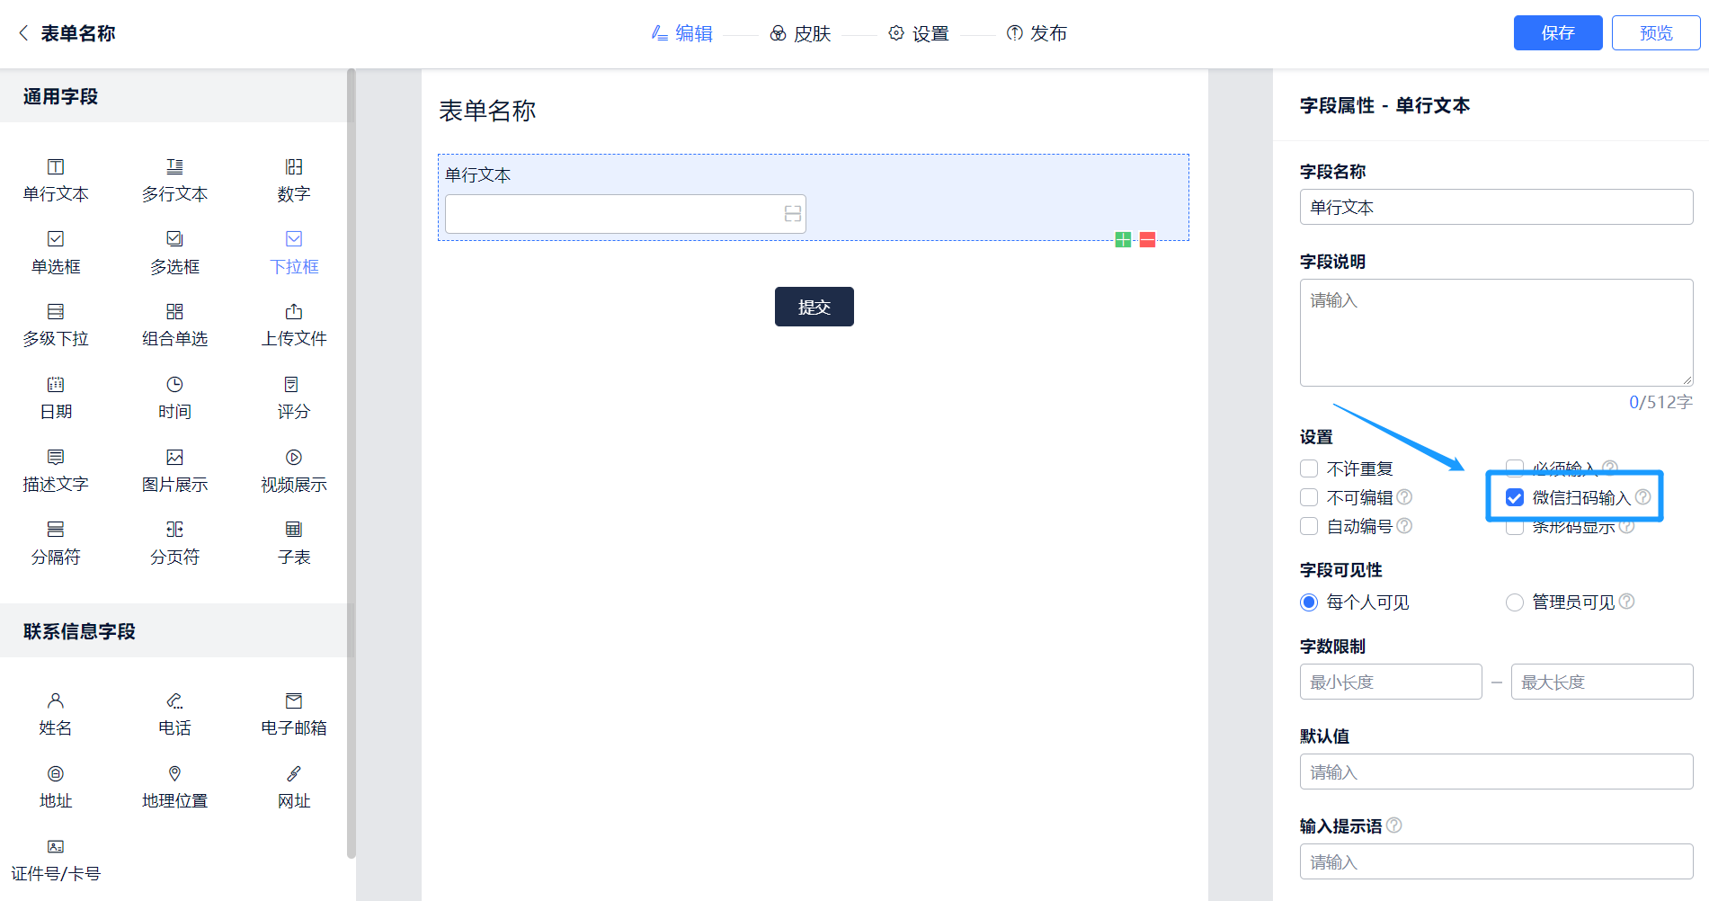
Task: Add a single-line text field (单行文本)
Action: [56, 180]
